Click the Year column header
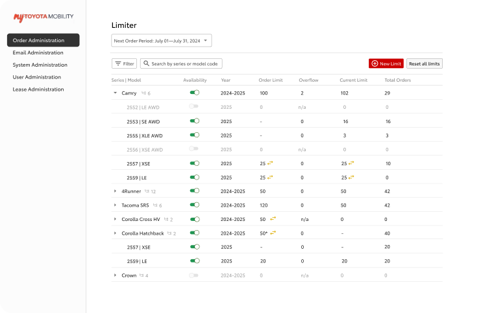Viewport: 483px width, 313px height. tap(225, 80)
